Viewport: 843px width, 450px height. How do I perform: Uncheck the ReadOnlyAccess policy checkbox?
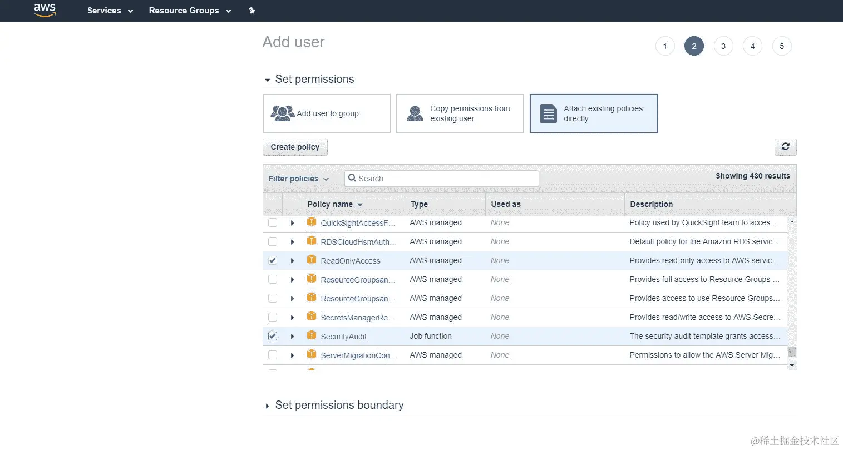[273, 260]
